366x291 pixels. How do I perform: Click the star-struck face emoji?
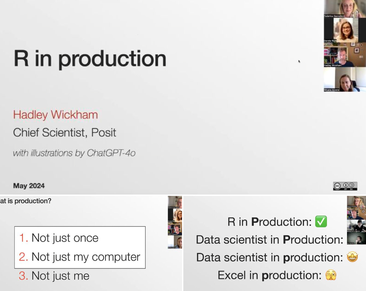tap(352, 257)
